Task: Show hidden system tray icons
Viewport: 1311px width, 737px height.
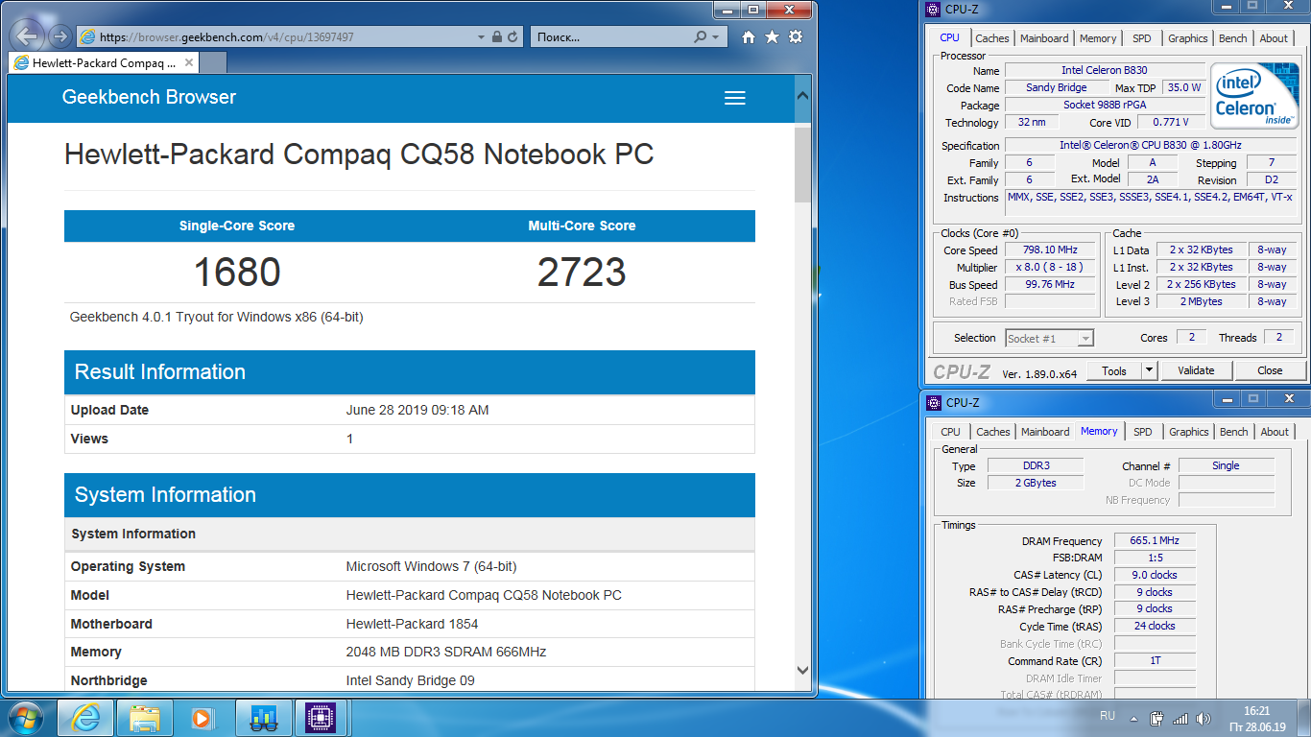Action: pos(1135,718)
